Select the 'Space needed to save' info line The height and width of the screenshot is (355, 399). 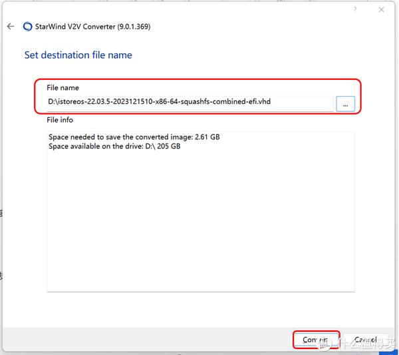(134, 137)
